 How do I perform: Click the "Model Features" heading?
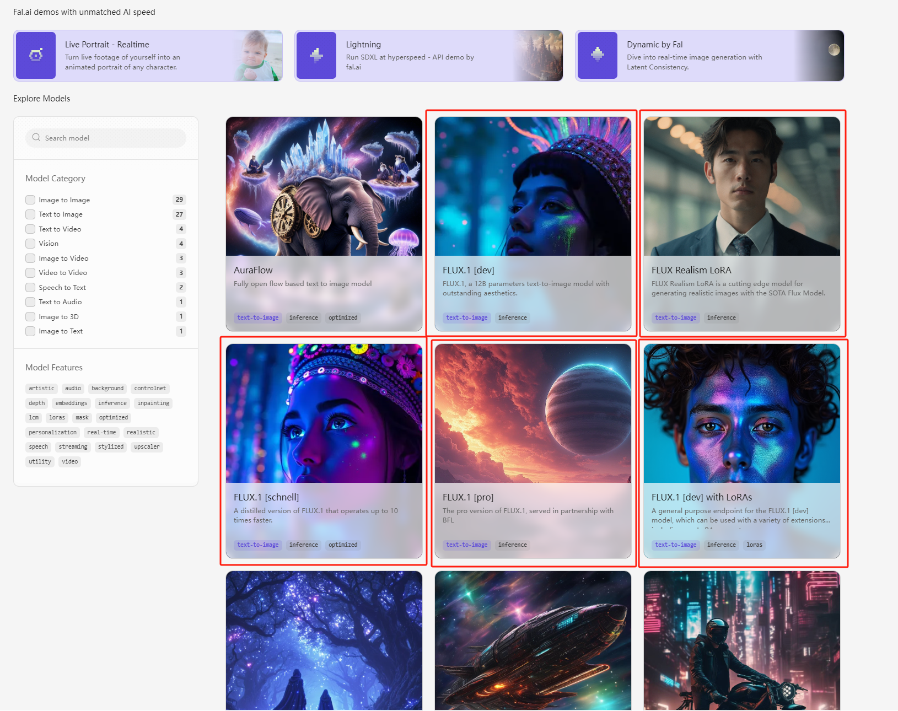[x=54, y=368]
